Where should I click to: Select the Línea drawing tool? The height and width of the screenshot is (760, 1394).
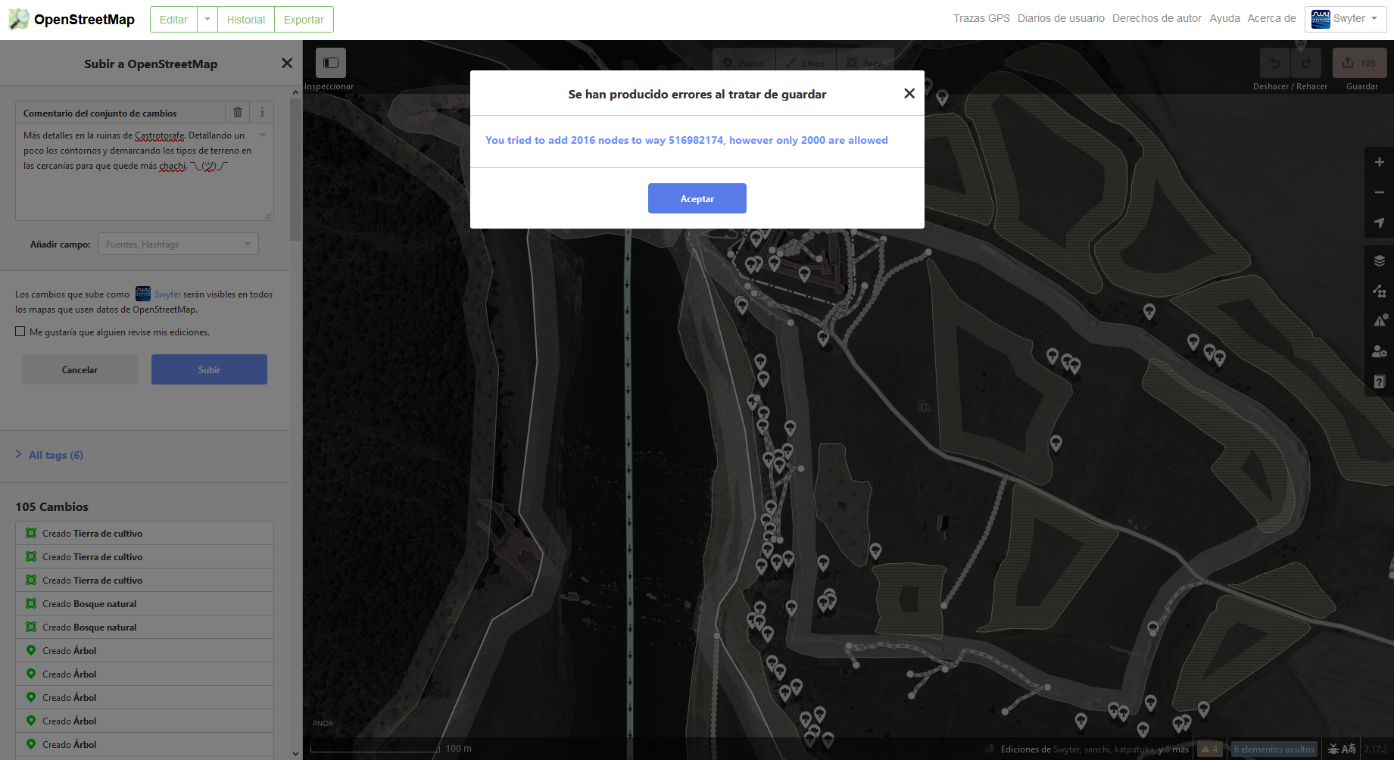(805, 63)
